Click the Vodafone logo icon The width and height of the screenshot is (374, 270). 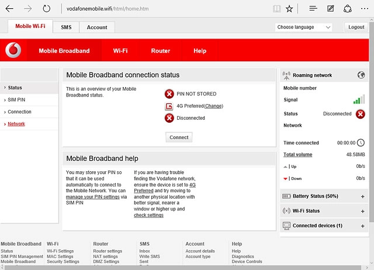pyautogui.click(x=13, y=51)
